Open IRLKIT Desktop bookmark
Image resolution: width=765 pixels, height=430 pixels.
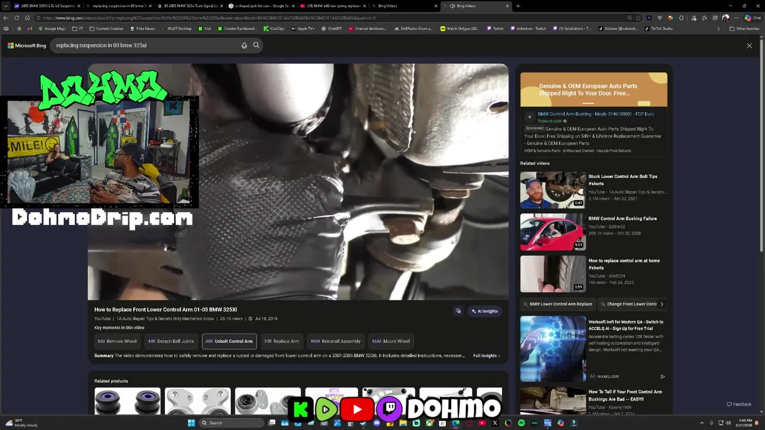coord(176,29)
